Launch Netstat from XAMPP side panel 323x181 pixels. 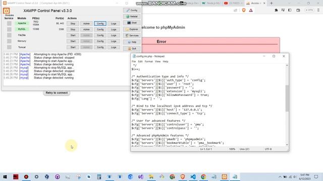pyautogui.click(x=132, y=17)
